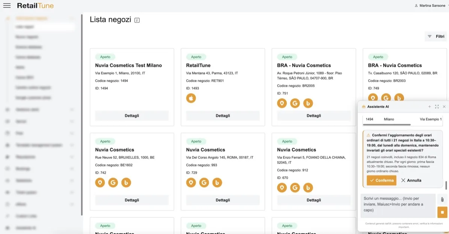This screenshot has height=234, width=449.
Task: Expand Assistente AI panel to fullscreen
Action: coord(437,107)
